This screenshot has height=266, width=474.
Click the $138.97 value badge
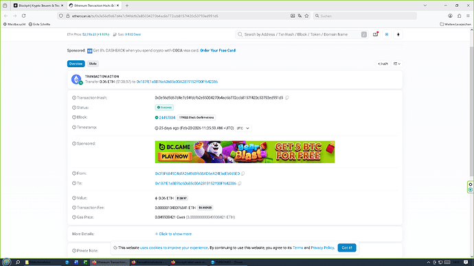[181, 198]
